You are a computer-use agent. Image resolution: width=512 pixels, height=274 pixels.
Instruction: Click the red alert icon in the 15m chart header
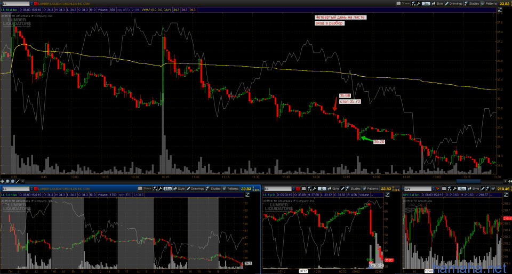[x=36, y=189]
